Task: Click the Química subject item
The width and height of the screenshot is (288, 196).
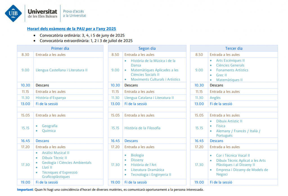Action: point(49,131)
